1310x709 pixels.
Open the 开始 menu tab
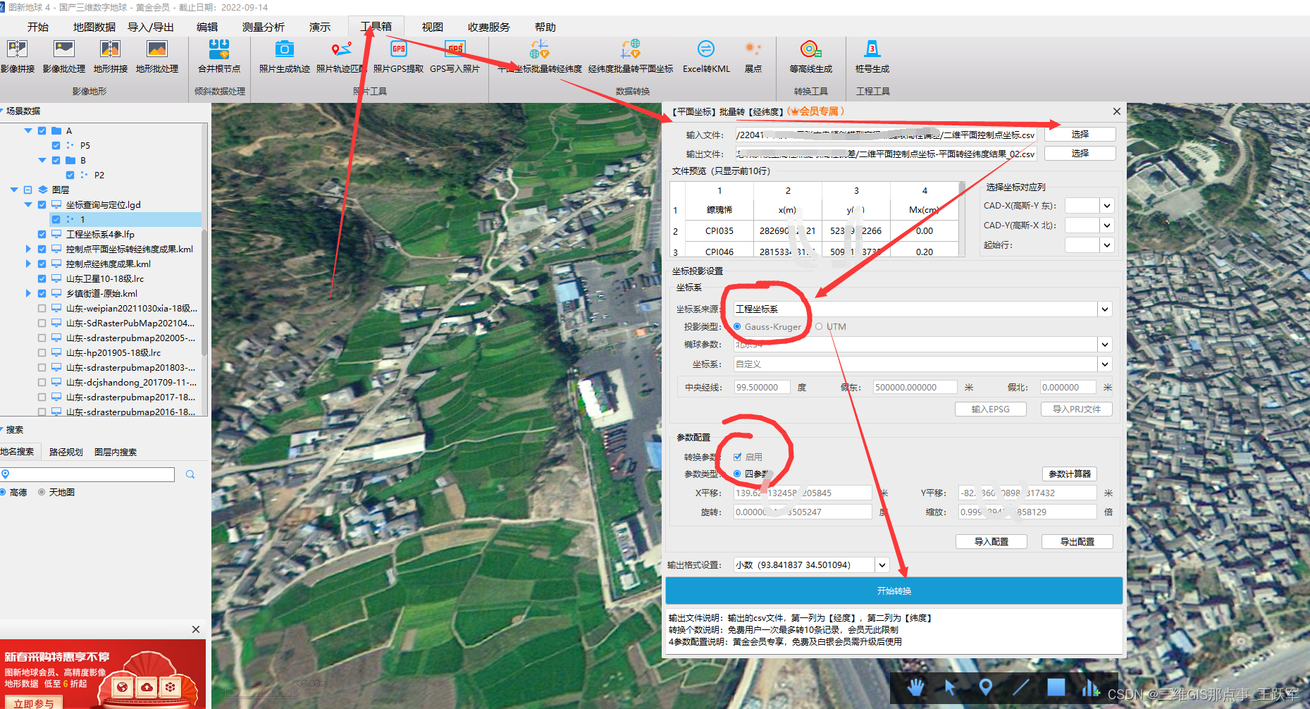click(38, 27)
